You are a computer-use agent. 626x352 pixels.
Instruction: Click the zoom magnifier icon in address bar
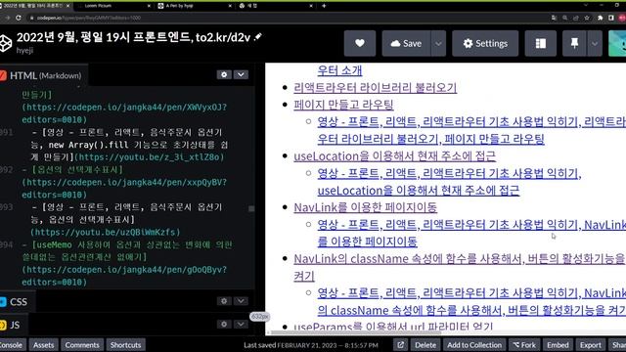pyautogui.click(x=565, y=18)
